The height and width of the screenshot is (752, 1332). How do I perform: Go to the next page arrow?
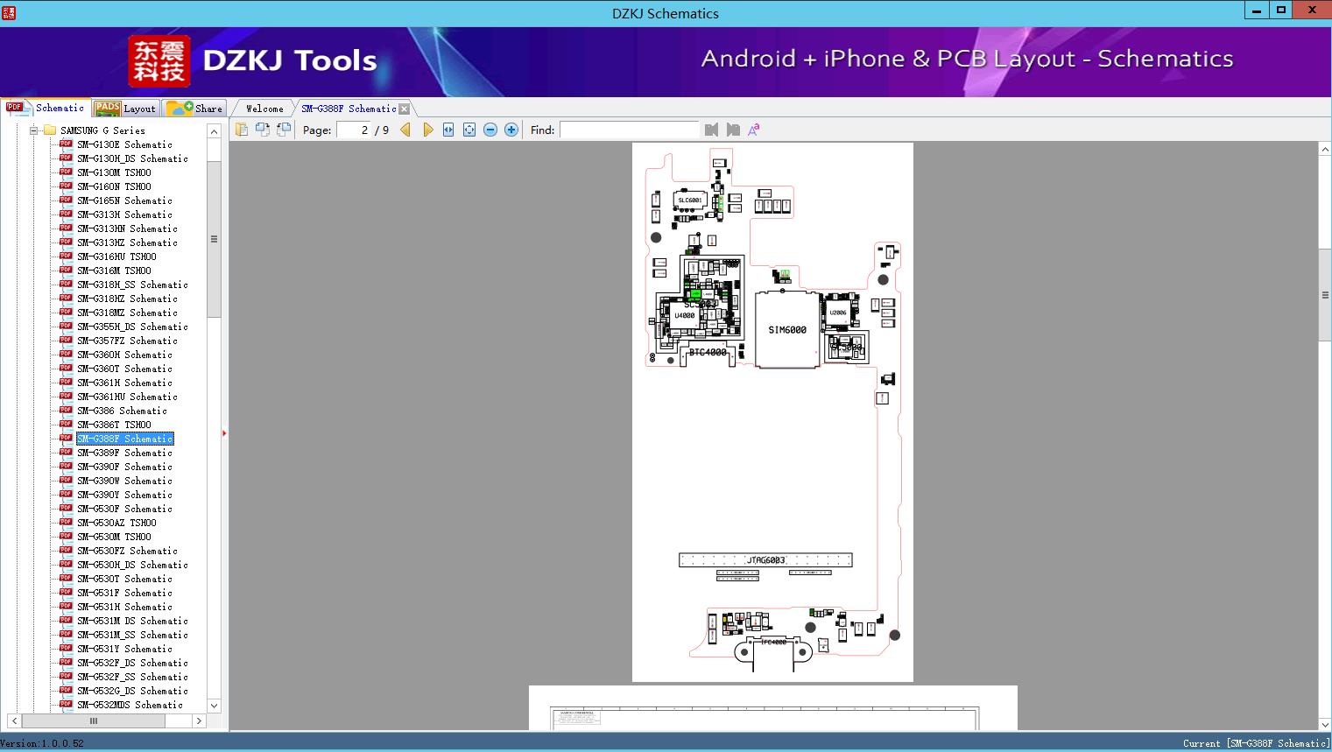click(x=427, y=130)
